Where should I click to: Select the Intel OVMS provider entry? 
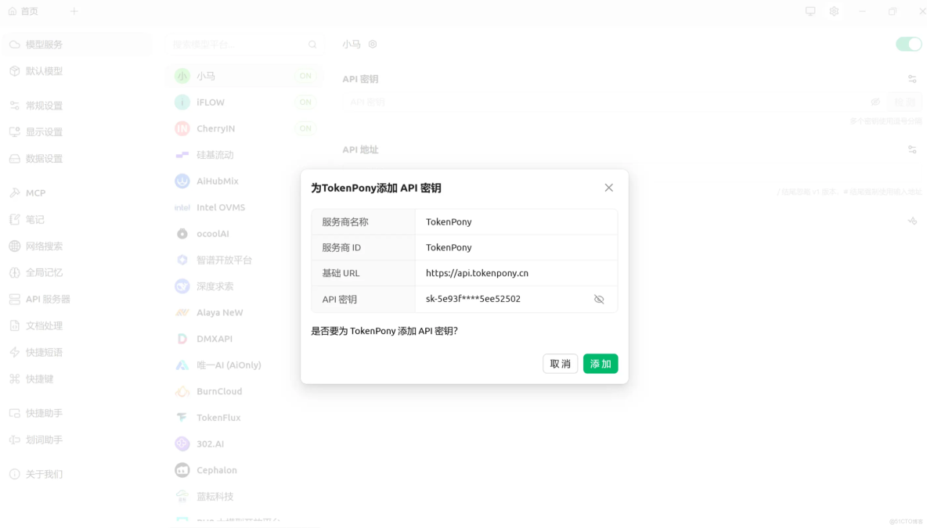tap(219, 207)
